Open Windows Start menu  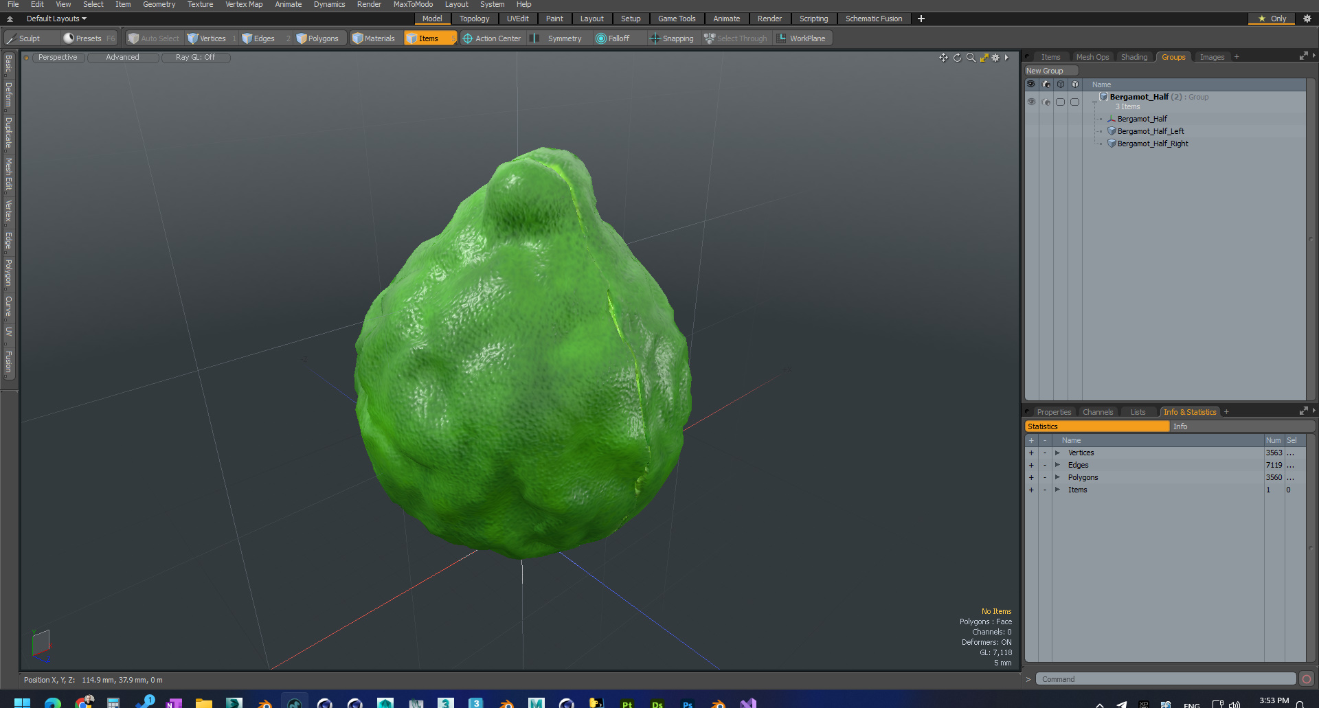(x=22, y=703)
